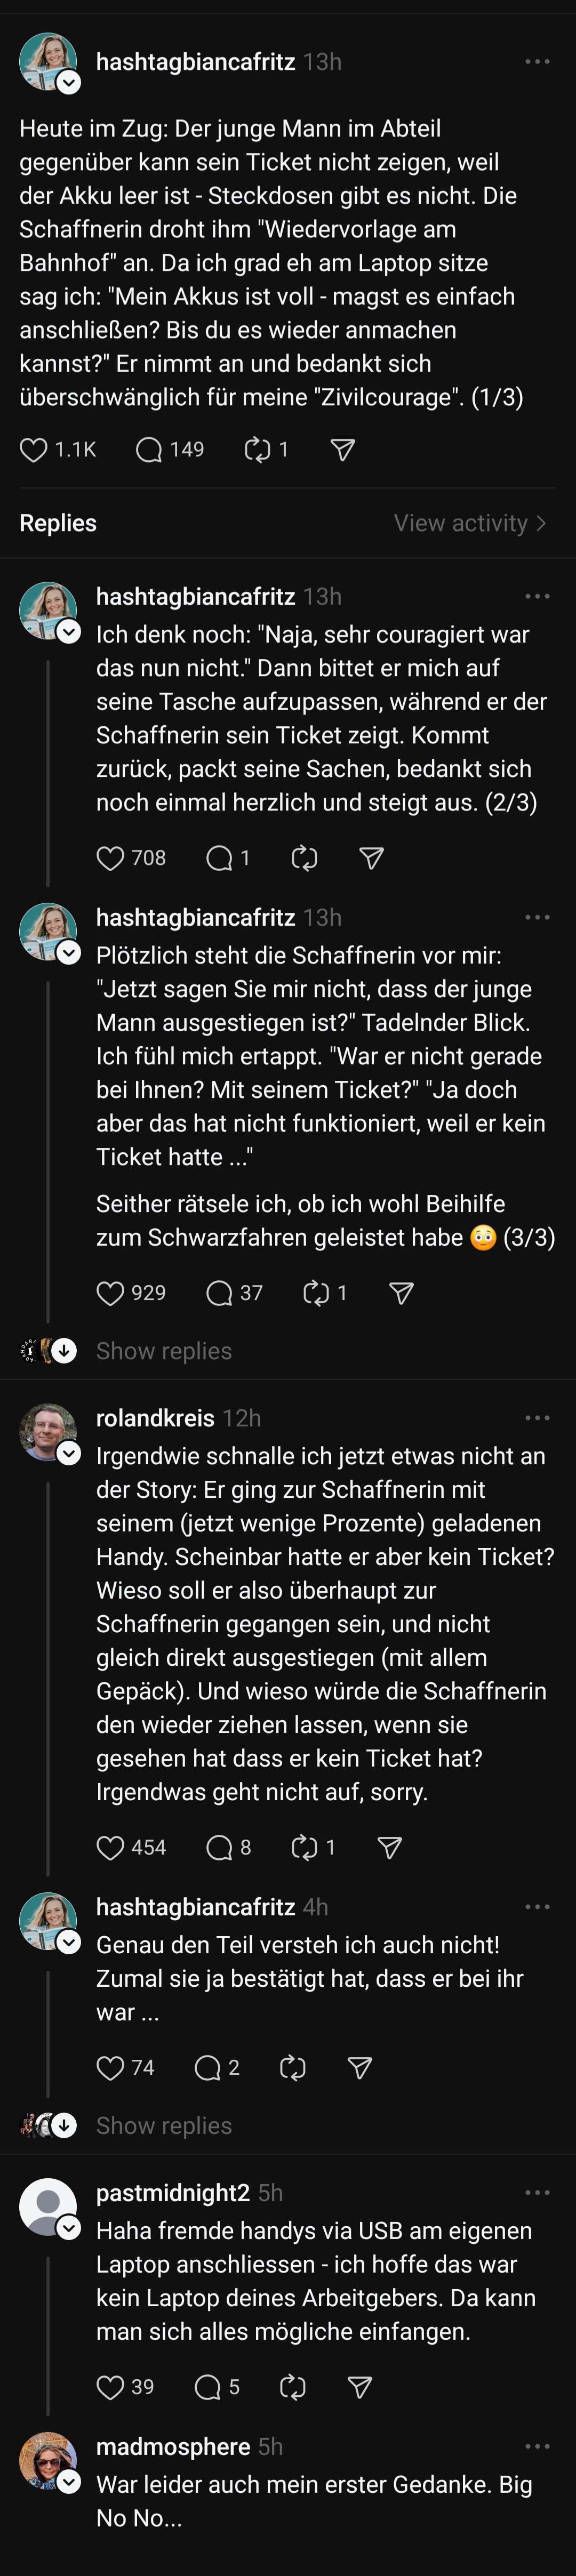This screenshot has height=2576, width=576.
Task: Like rolandkreis's reply with 454 likes
Action: (110, 1848)
